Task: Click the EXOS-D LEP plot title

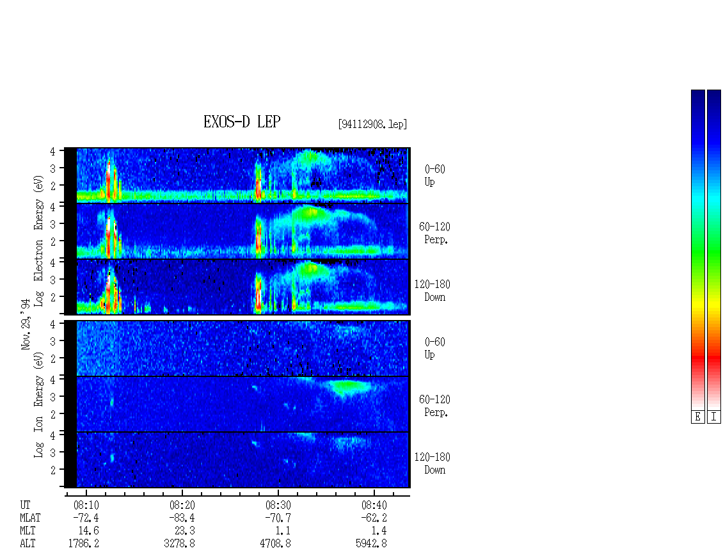Action: (242, 122)
